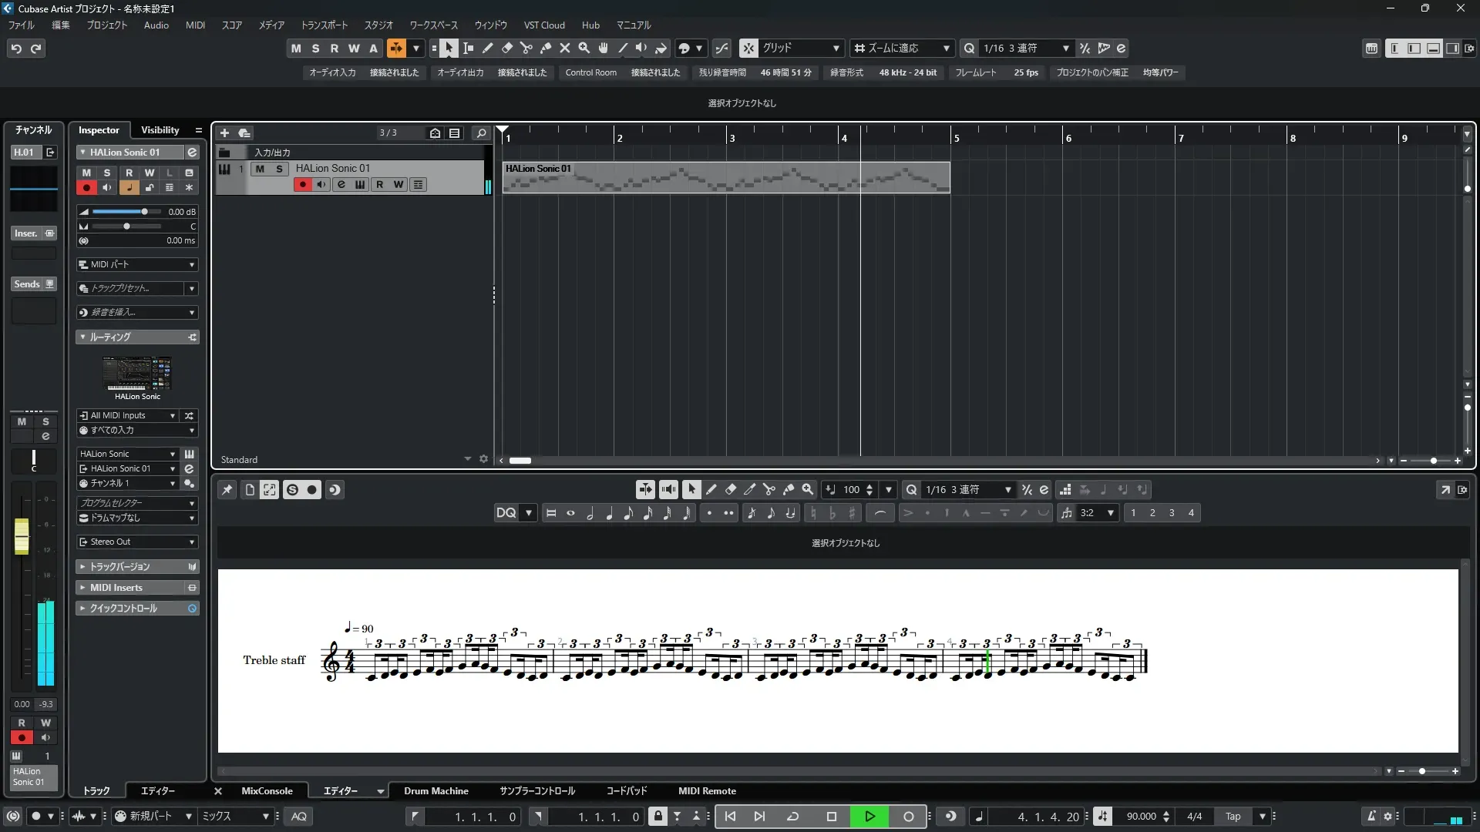The image size is (1480, 832).
Task: Select the Eraser tool in main toolbar
Action: 507,48
